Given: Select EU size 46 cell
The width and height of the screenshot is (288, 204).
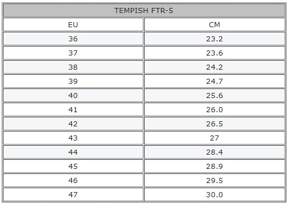Looking at the screenshot, I should coord(73,180).
